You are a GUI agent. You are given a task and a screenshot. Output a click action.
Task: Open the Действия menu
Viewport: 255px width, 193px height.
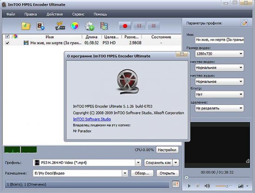click(x=55, y=14)
